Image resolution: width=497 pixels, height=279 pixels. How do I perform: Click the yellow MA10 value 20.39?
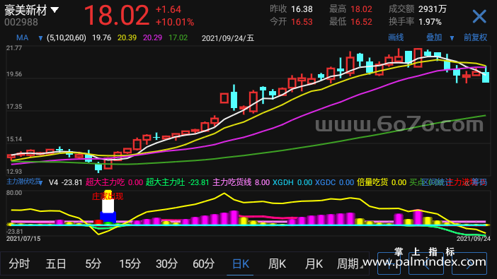tap(127, 38)
